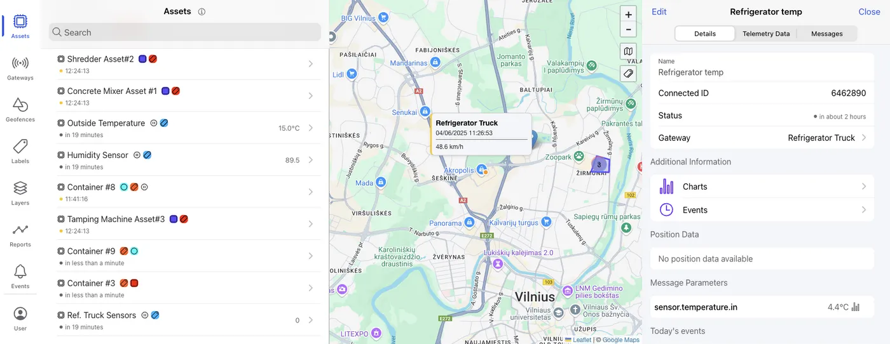The image size is (890, 344).
Task: Click the Akropolis map marker
Action: click(x=483, y=170)
